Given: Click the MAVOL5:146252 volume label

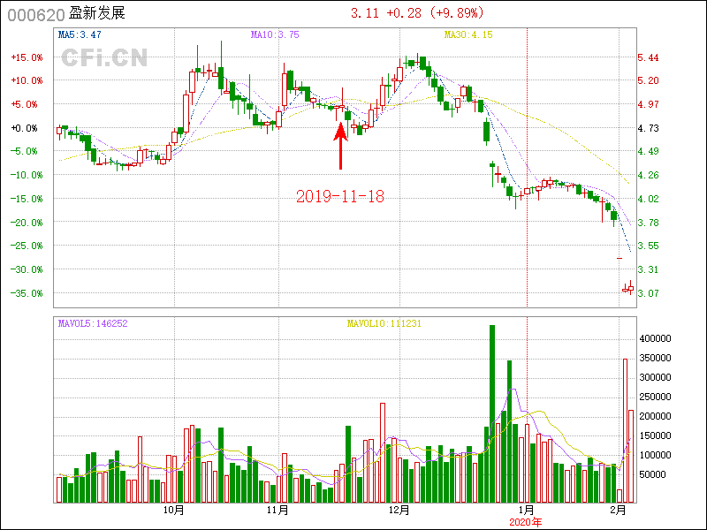Looking at the screenshot, I should pos(93,323).
